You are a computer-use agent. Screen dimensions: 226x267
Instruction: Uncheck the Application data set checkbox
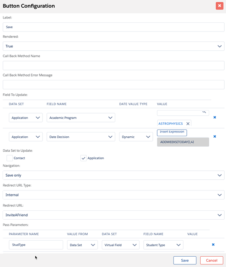[83, 158]
